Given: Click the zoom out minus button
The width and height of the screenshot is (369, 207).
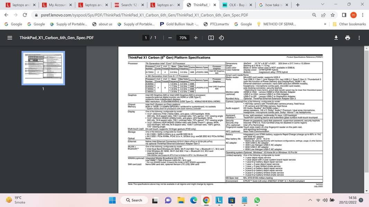Looking at the screenshot, I should pyautogui.click(x=170, y=38).
